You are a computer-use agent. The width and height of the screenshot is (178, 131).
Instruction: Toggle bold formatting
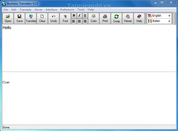pos(74,15)
